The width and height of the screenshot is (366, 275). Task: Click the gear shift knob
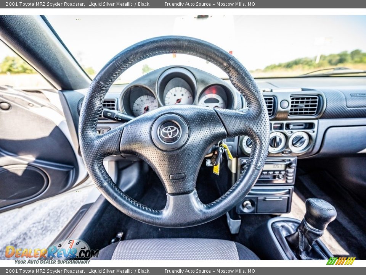319,214
